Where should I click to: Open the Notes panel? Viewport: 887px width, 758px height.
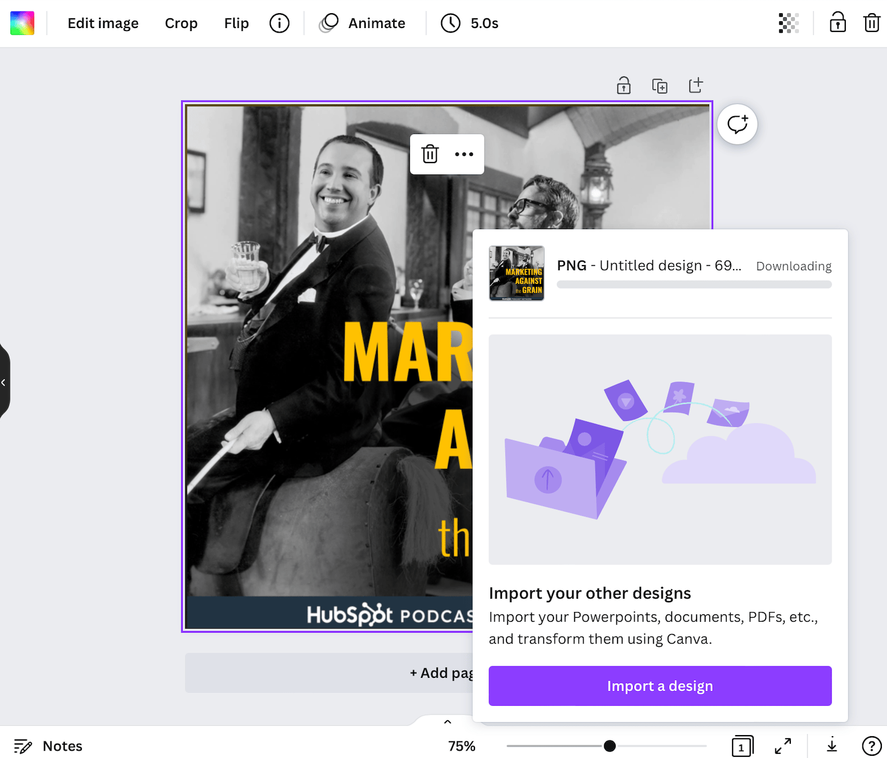coord(48,746)
